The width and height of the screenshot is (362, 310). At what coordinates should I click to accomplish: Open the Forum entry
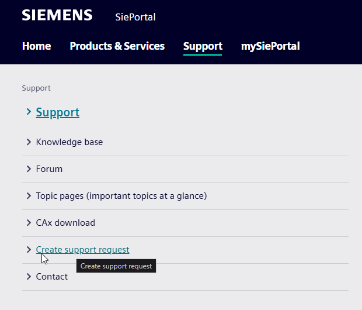pos(49,169)
